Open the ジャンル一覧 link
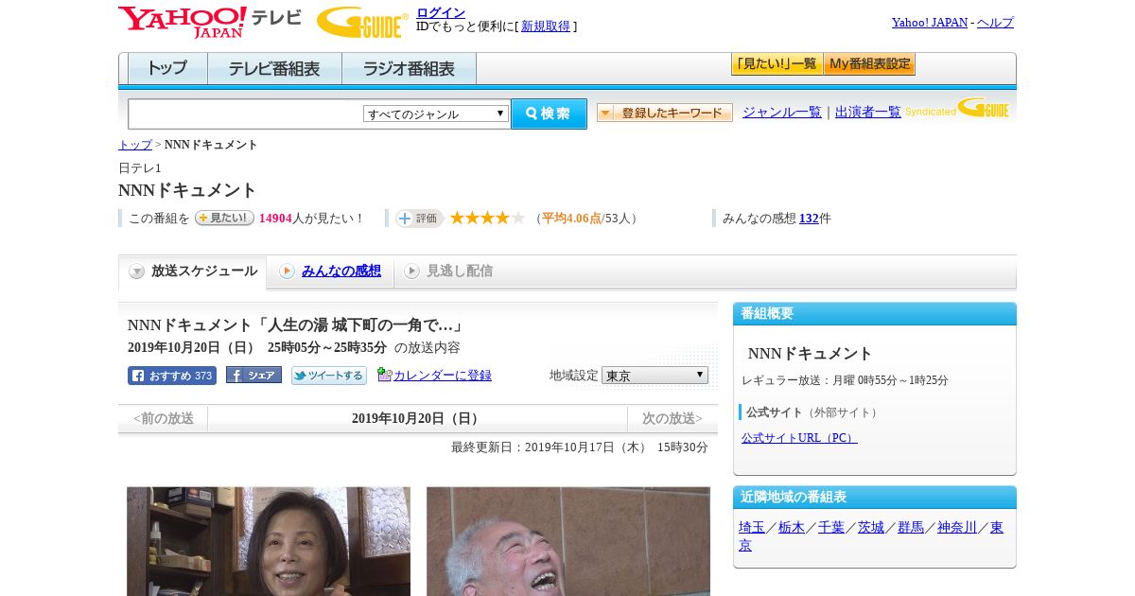 (782, 113)
